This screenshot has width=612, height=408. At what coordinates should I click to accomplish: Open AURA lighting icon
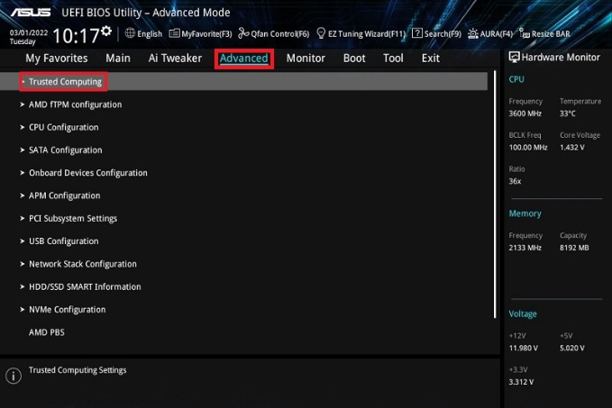[x=472, y=33]
